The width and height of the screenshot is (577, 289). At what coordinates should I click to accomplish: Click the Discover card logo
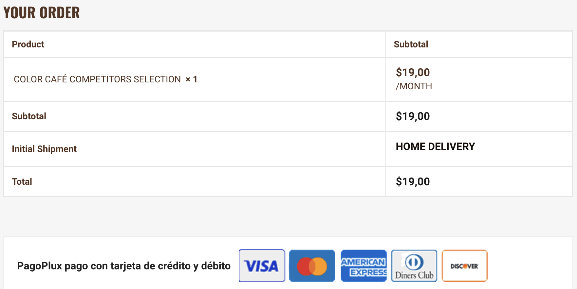coord(464,265)
